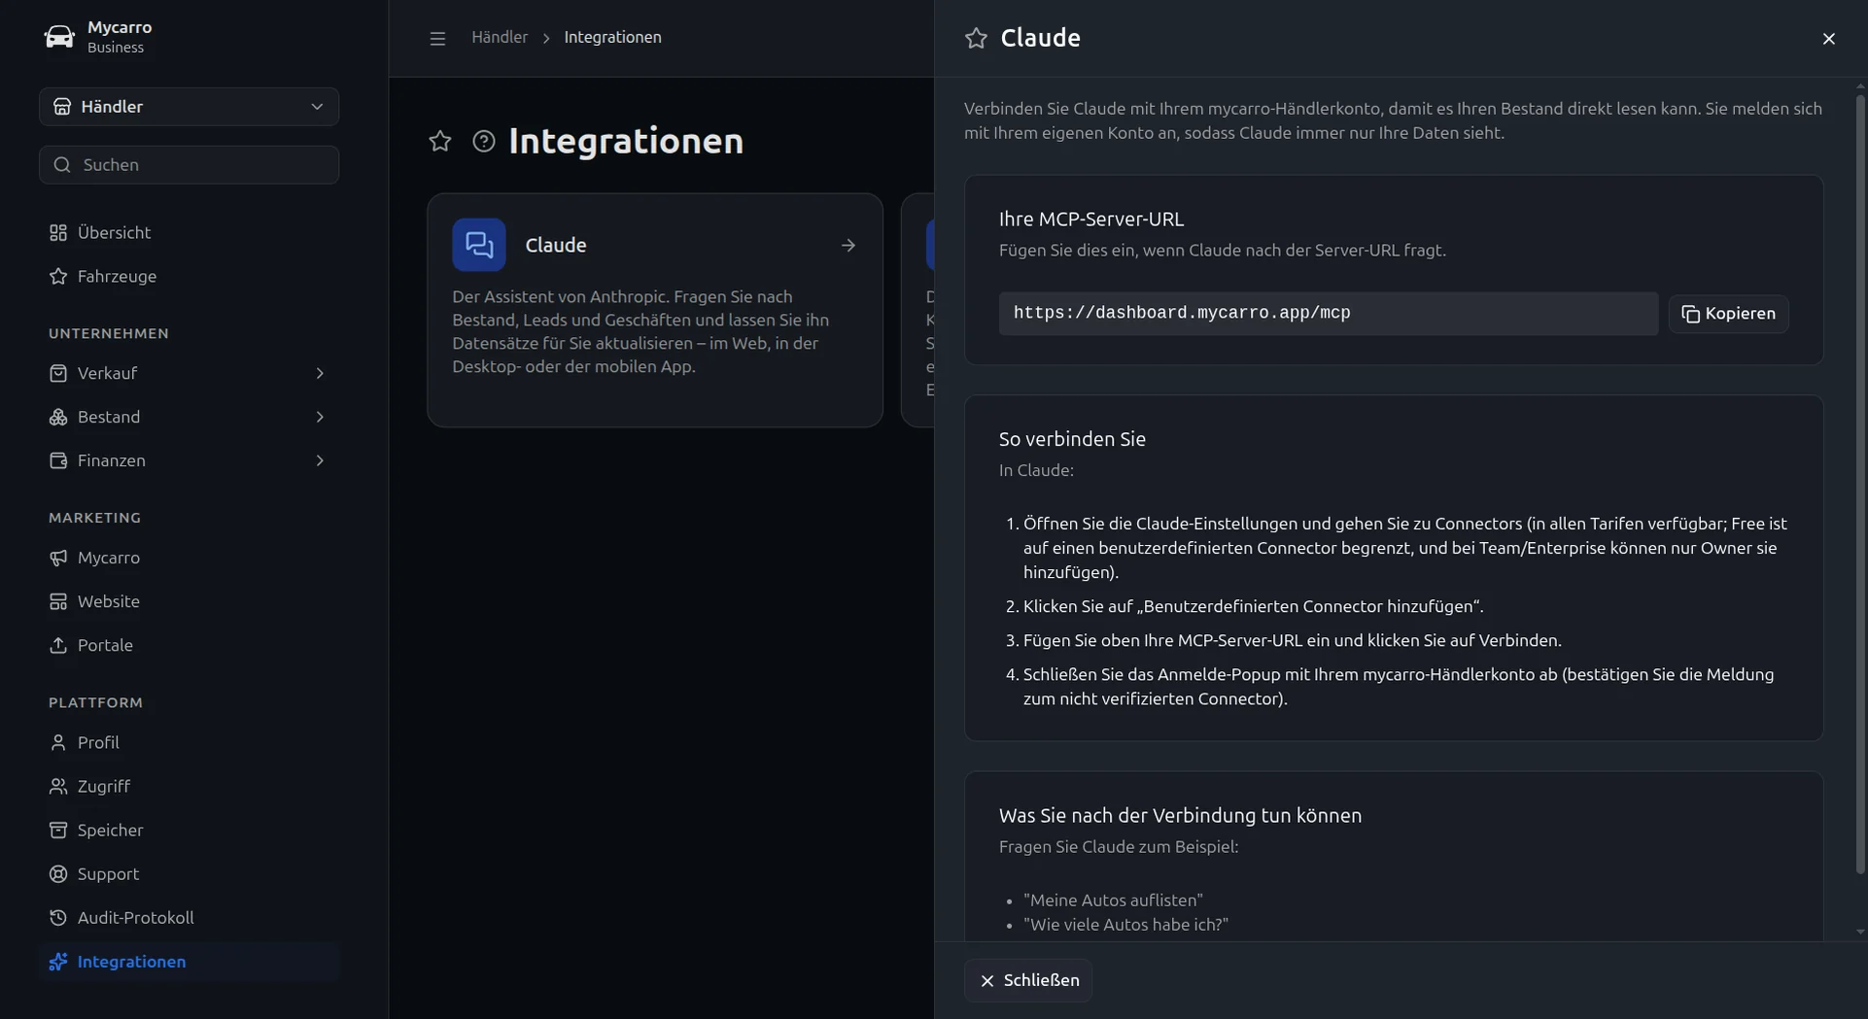This screenshot has height=1019, width=1868.
Task: Expand the Finanzen section chevron
Action: [320, 461]
